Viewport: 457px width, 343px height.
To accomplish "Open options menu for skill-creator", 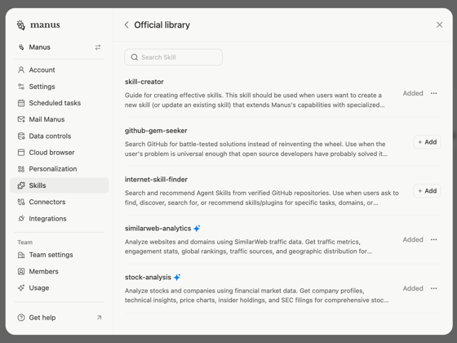I will [x=433, y=93].
